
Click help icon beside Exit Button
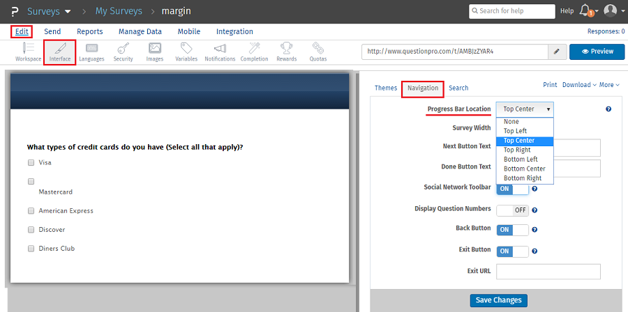(534, 251)
